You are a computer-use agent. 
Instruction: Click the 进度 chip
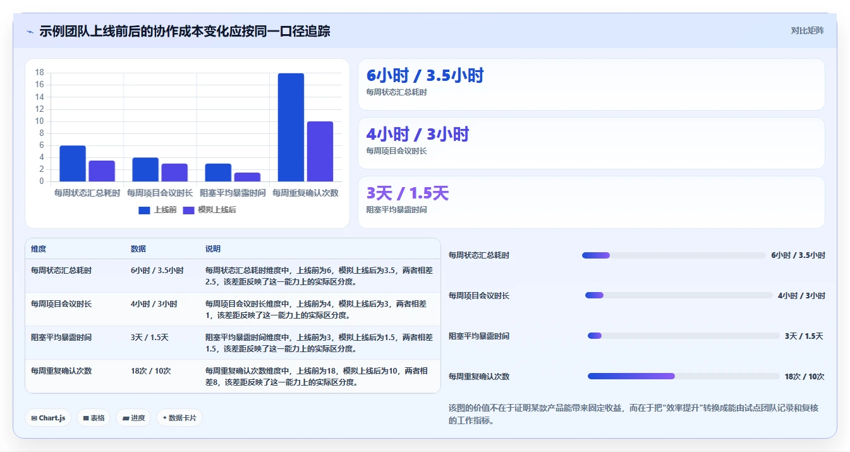(x=133, y=418)
